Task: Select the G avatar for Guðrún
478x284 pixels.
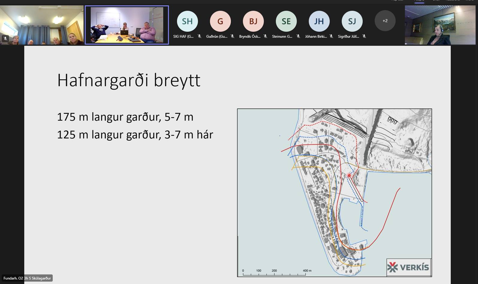Action: 220,21
